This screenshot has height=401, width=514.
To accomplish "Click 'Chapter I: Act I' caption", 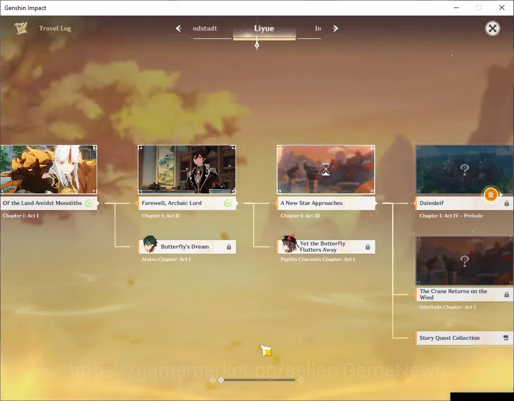I will click(21, 216).
